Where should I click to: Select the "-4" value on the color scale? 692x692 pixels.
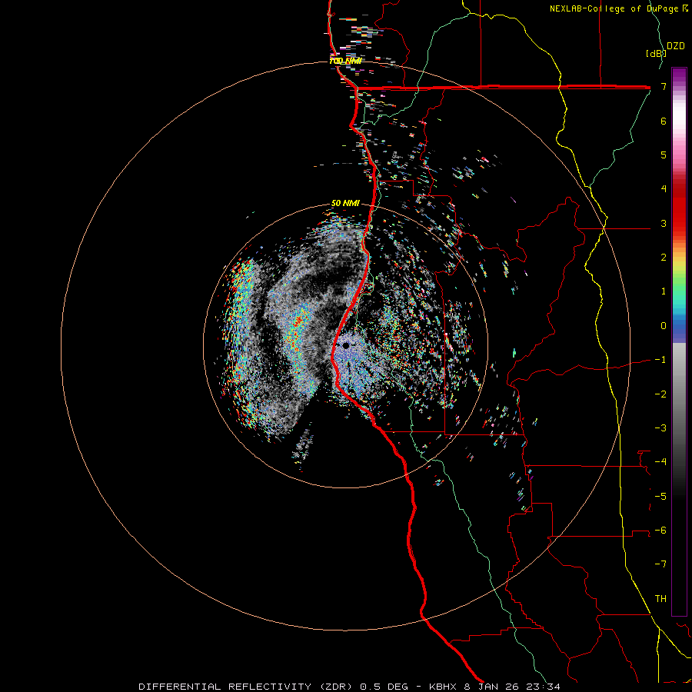click(660, 462)
